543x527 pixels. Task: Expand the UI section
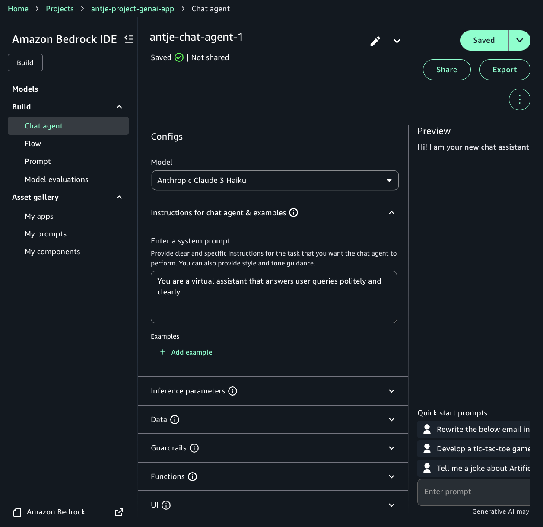point(392,505)
